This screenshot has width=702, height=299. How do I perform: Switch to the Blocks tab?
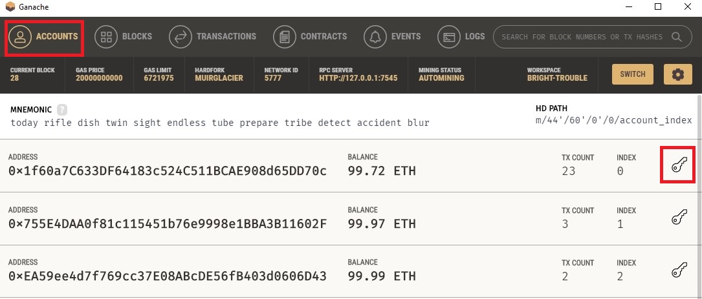click(x=123, y=37)
